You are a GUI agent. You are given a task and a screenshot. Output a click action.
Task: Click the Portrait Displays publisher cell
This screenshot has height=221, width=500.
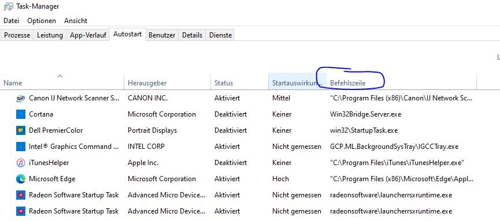pyautogui.click(x=152, y=130)
